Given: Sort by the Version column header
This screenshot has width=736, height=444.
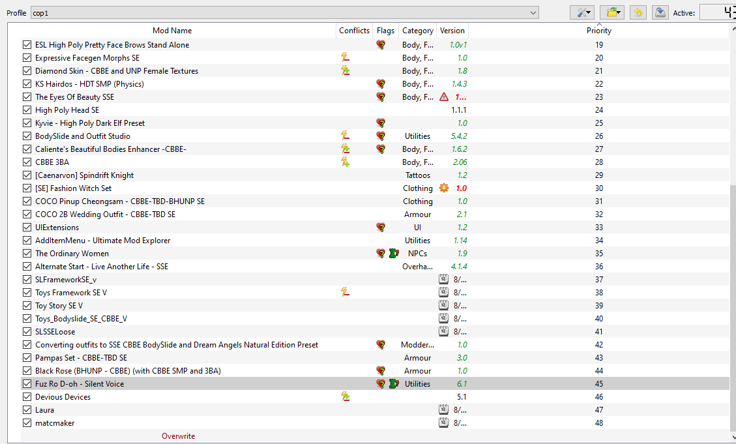Looking at the screenshot, I should pyautogui.click(x=452, y=31).
